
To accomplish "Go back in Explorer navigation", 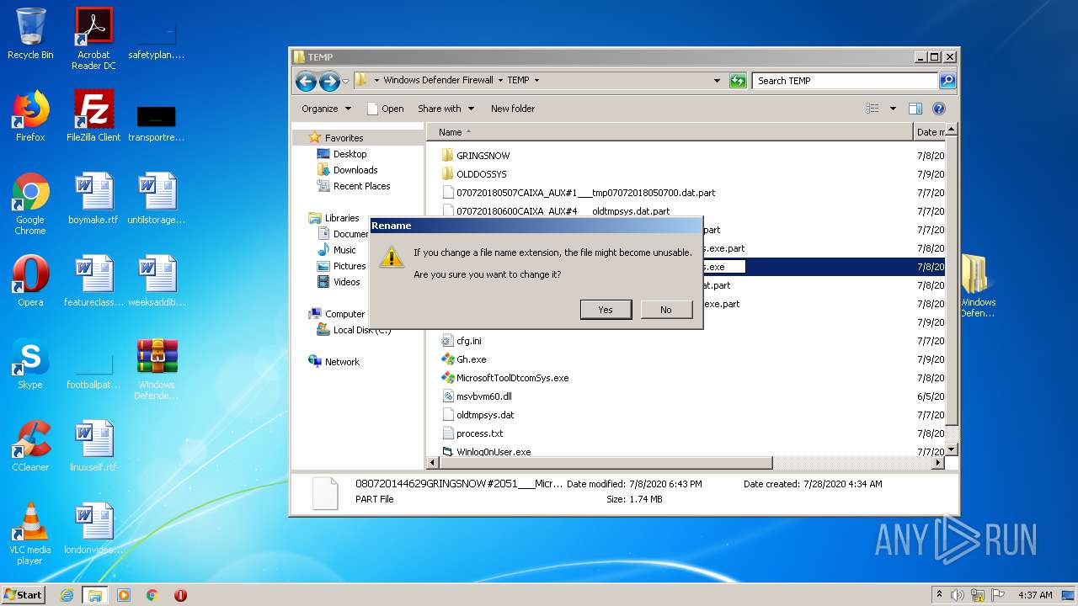I will (x=306, y=81).
